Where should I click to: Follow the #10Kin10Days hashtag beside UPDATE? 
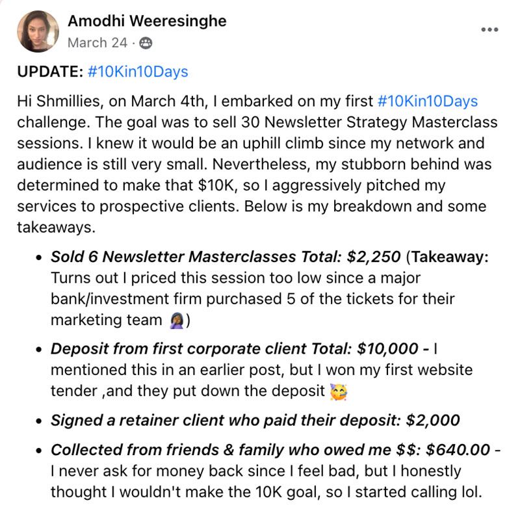pos(138,72)
